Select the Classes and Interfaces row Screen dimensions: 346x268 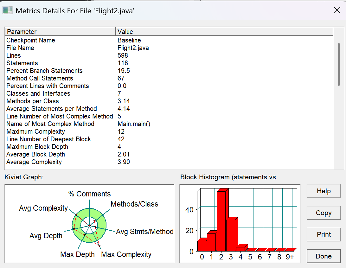(x=169, y=93)
